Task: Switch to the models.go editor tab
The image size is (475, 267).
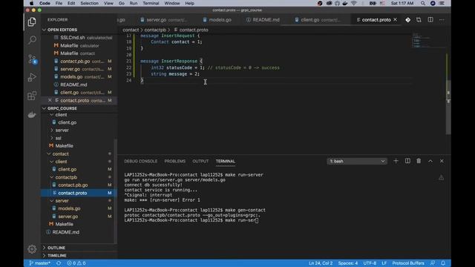Action: [217, 20]
